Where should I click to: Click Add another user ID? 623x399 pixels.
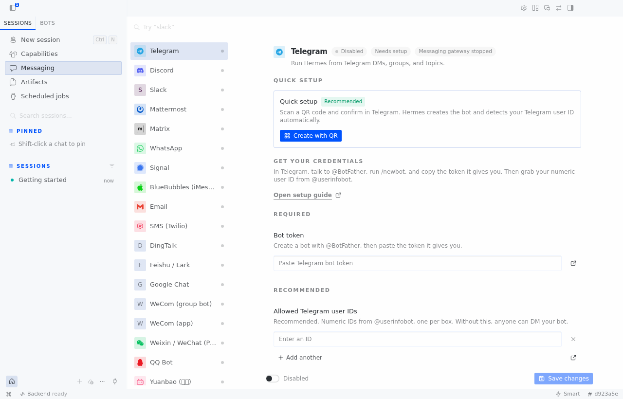(x=300, y=358)
